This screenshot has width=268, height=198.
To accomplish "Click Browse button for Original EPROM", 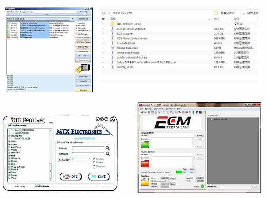I will [x=199, y=135].
